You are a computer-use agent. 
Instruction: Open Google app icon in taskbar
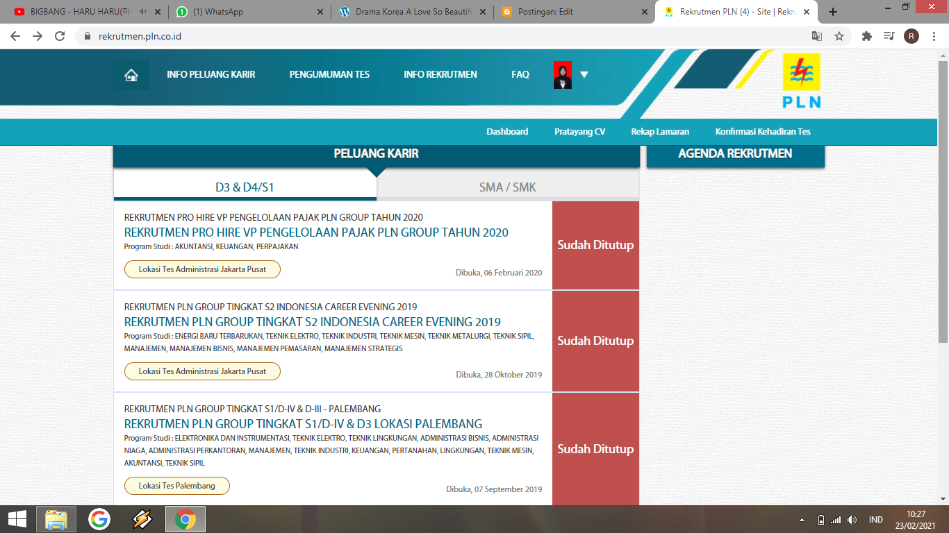[99, 519]
